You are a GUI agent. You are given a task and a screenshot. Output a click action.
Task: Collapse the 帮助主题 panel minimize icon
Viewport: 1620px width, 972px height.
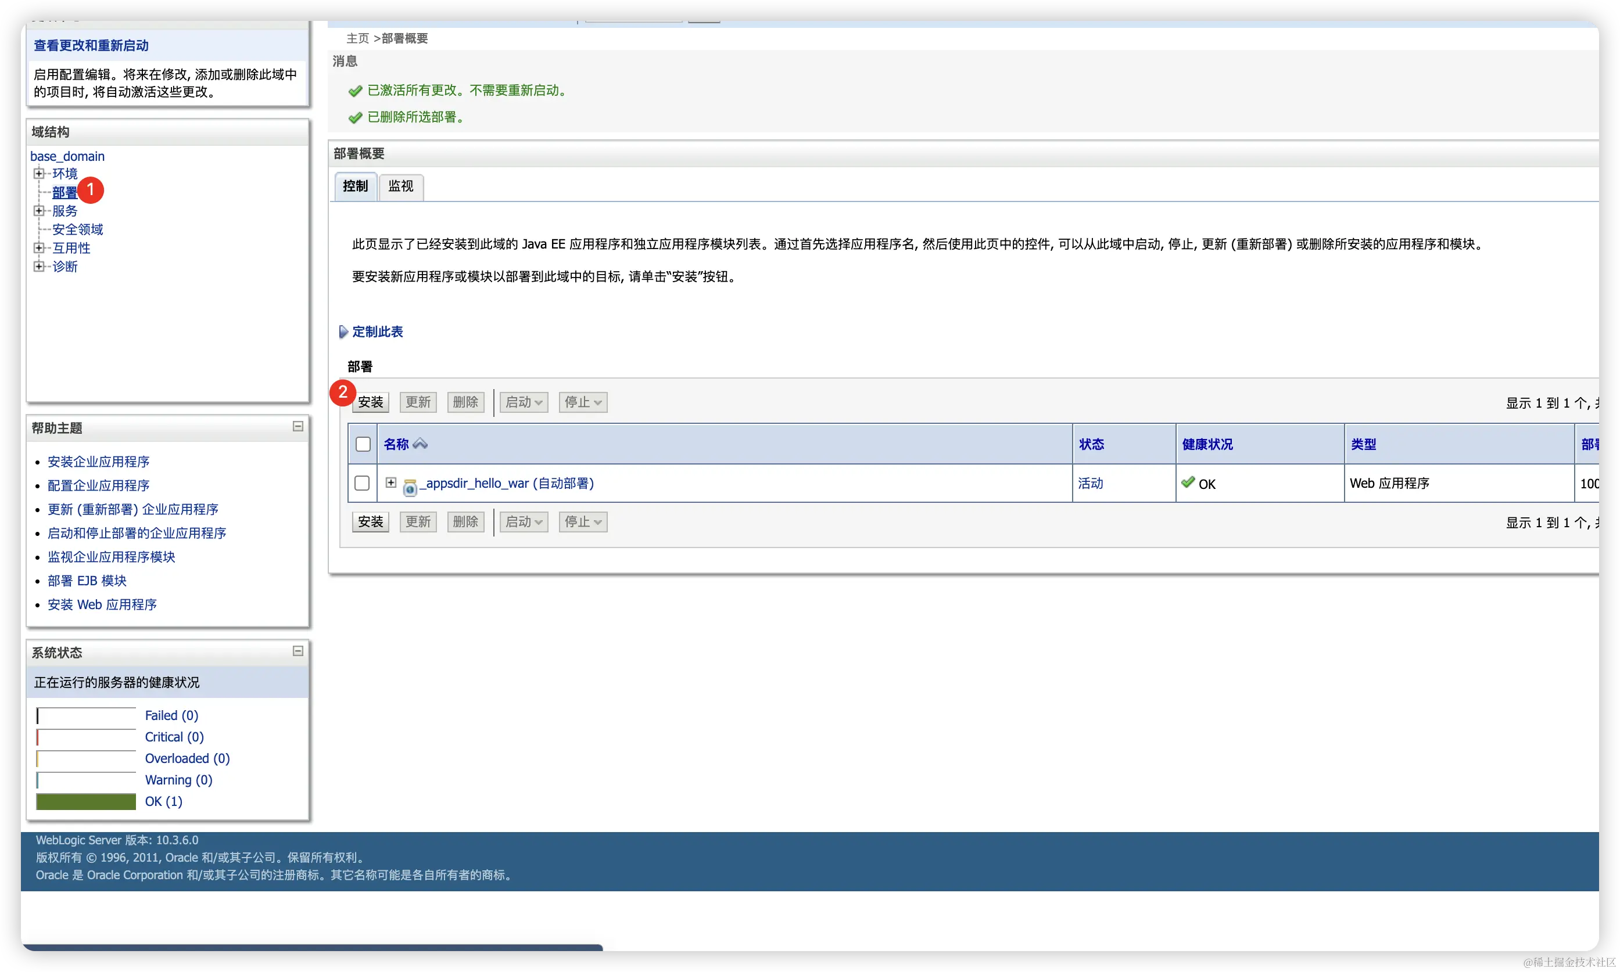tap(298, 426)
